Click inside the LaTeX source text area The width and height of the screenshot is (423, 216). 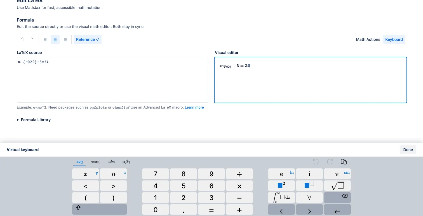click(112, 80)
